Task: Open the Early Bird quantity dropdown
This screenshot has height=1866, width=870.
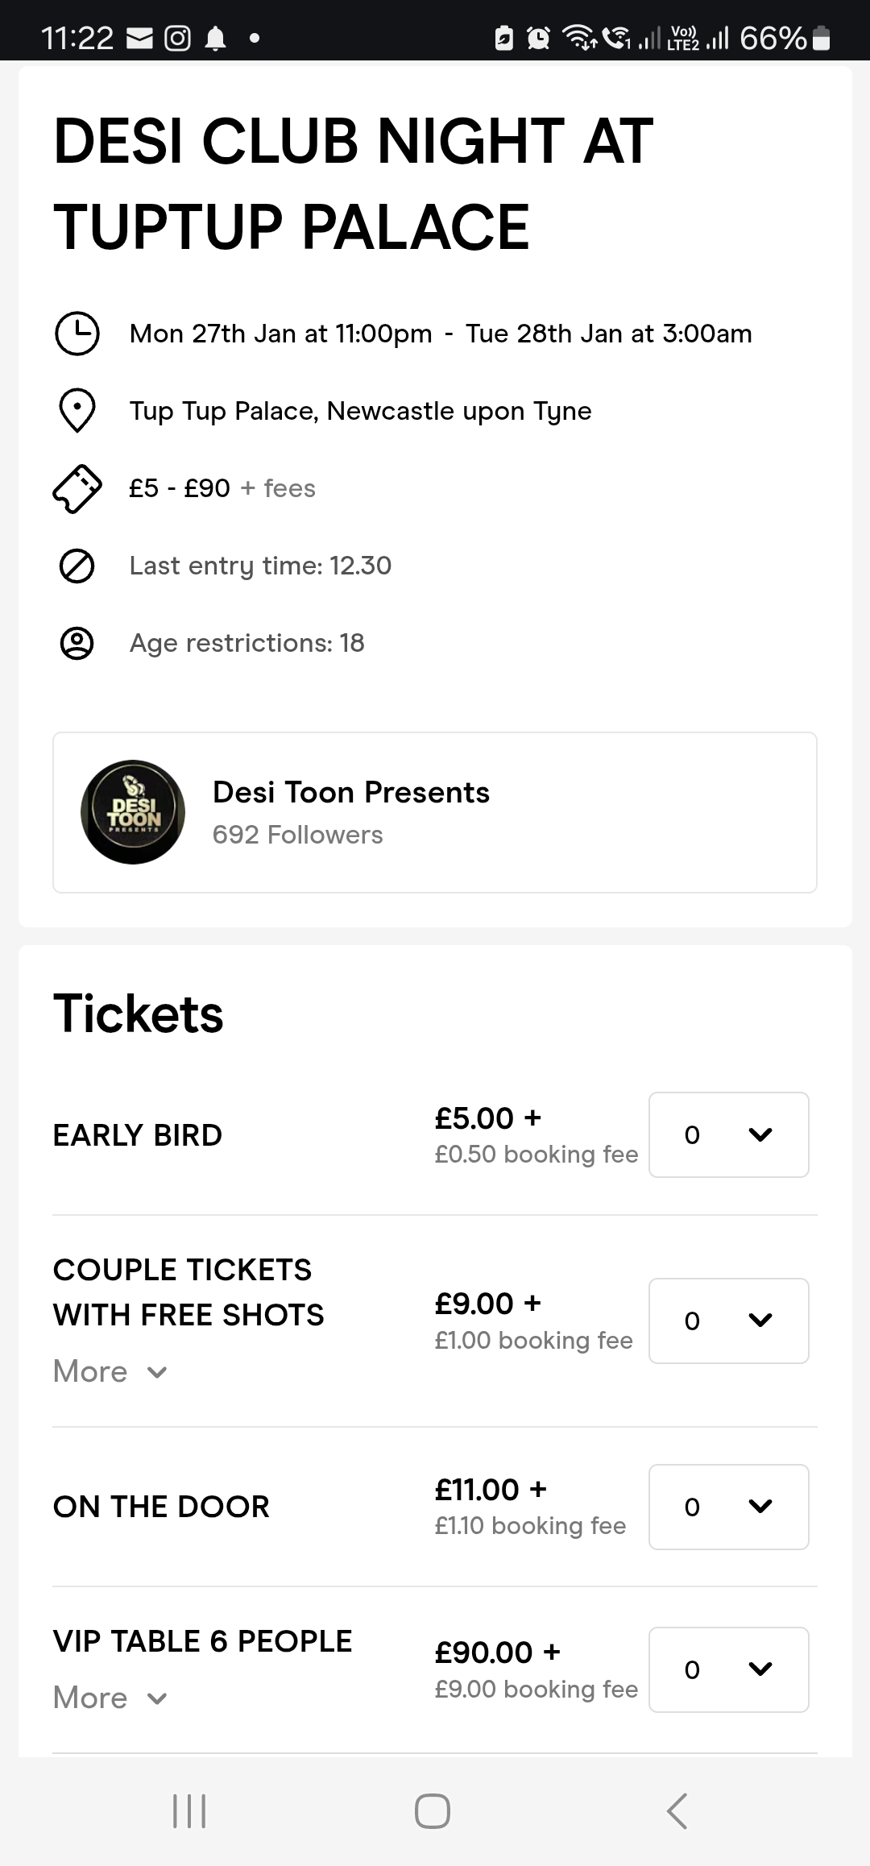Action: pos(728,1134)
